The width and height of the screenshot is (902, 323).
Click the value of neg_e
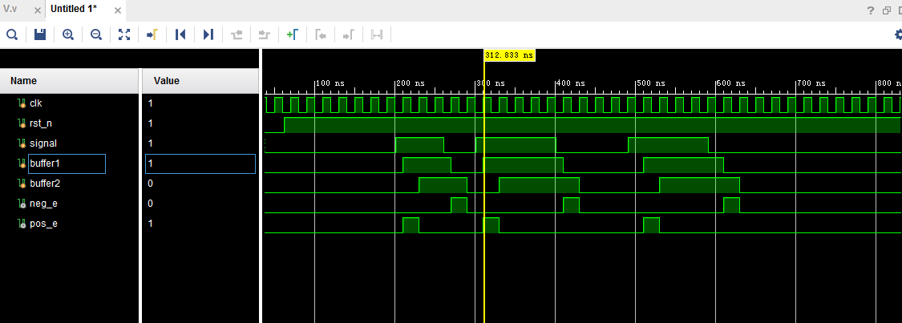(x=151, y=204)
